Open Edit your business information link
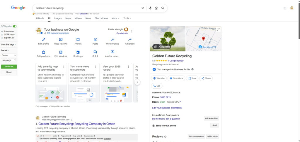The image size is (300, 142). (167, 108)
